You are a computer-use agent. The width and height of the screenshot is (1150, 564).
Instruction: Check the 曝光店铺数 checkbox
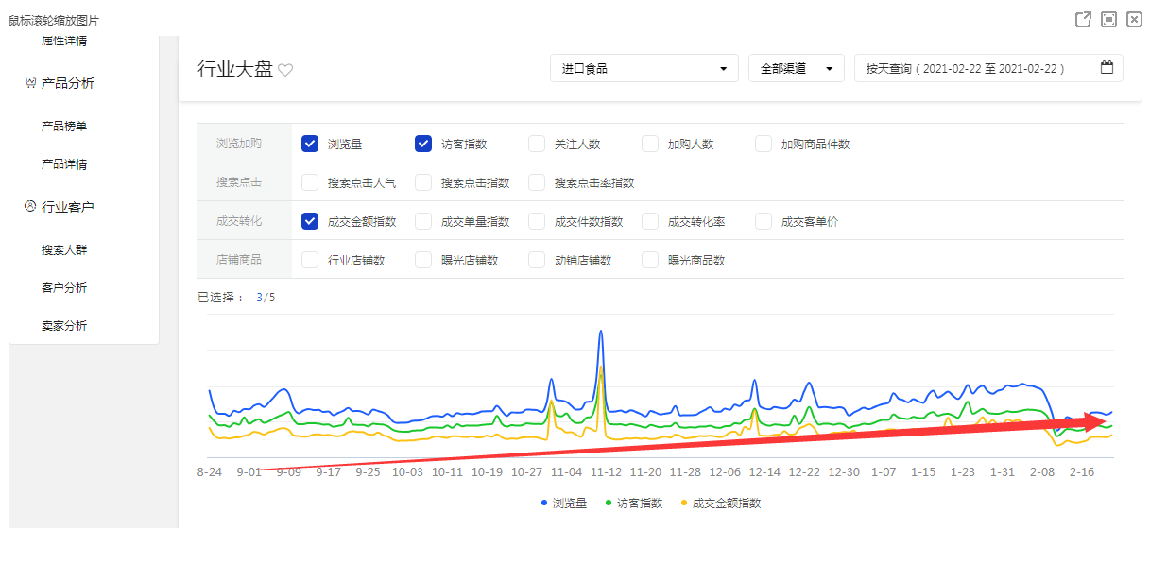pos(423,260)
